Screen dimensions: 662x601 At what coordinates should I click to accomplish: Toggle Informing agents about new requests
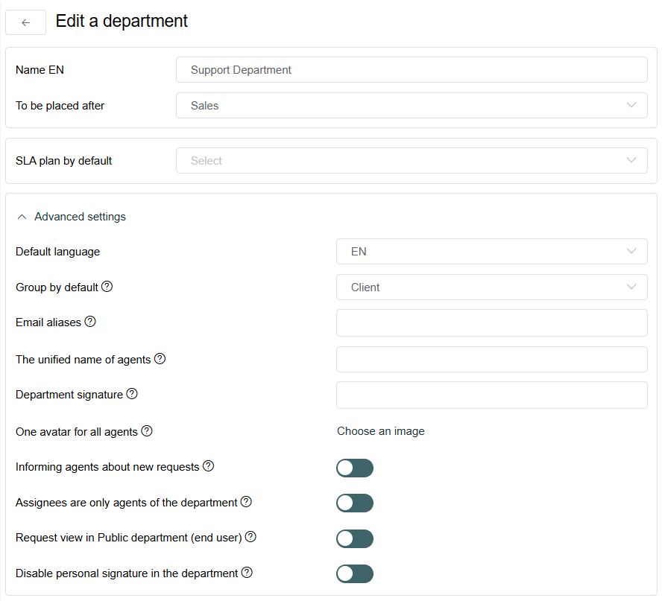click(x=355, y=468)
